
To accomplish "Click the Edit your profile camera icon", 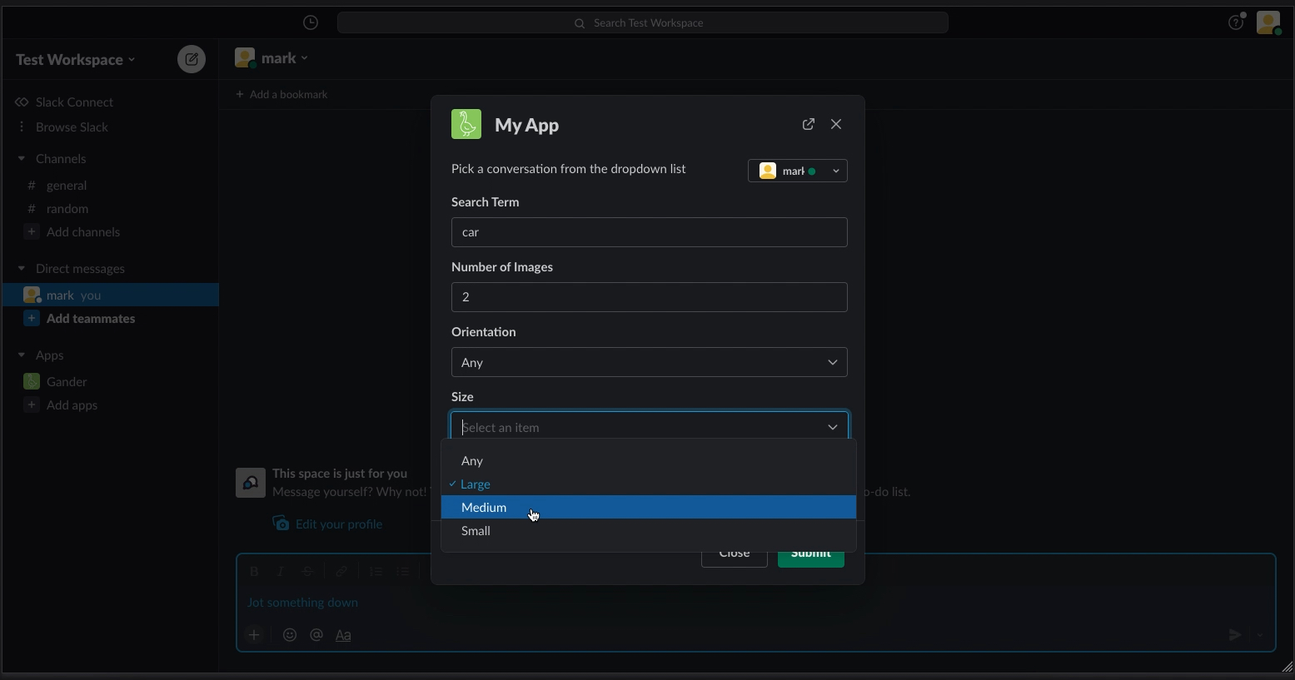I will coord(281,524).
